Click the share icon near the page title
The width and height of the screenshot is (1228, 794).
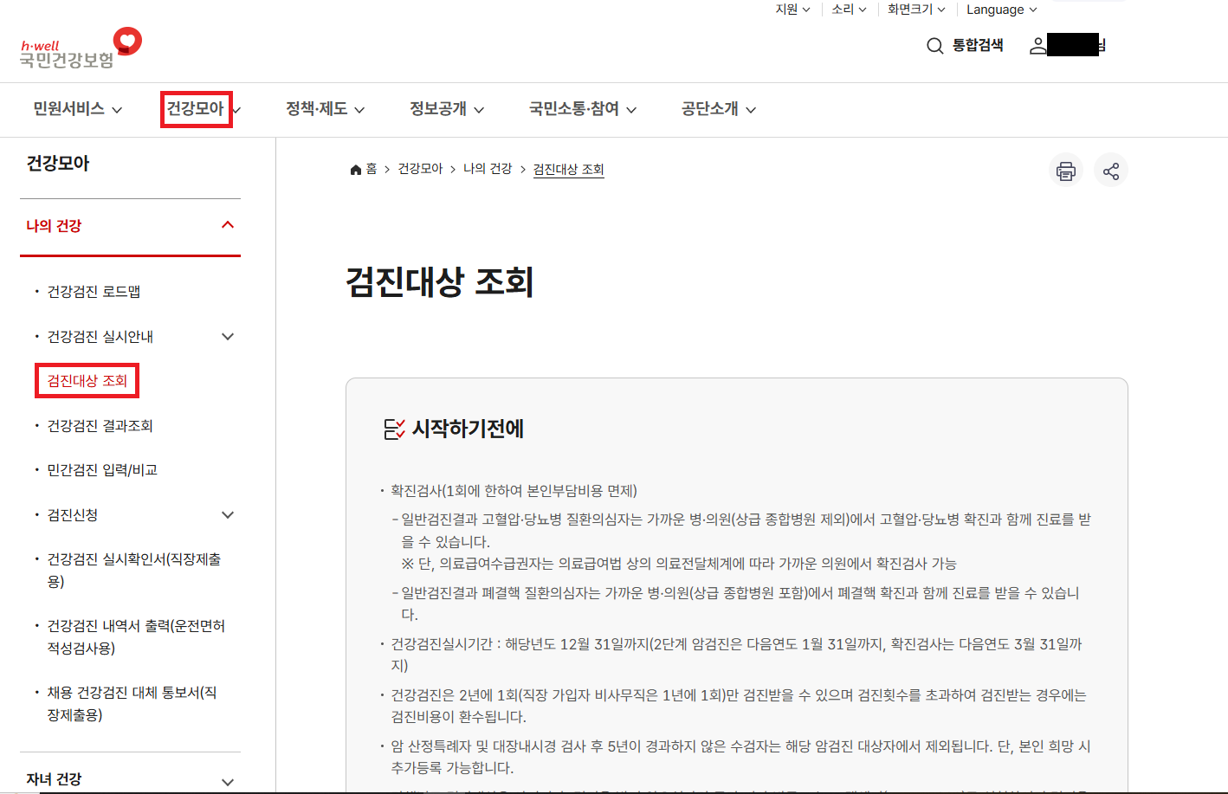click(1111, 170)
